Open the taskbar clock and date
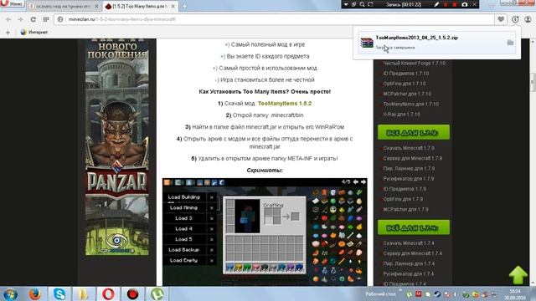The image size is (536, 301). tap(515, 294)
